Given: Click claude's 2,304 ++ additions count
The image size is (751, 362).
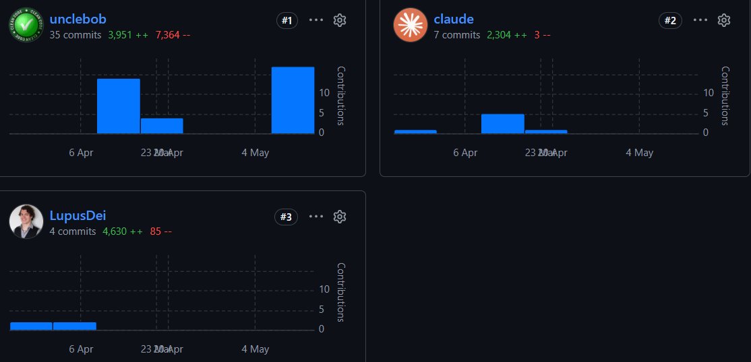Looking at the screenshot, I should pos(507,35).
